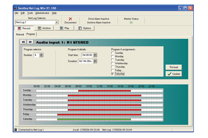Open the Help menu
This screenshot has height=138, width=208.
pos(54,13)
